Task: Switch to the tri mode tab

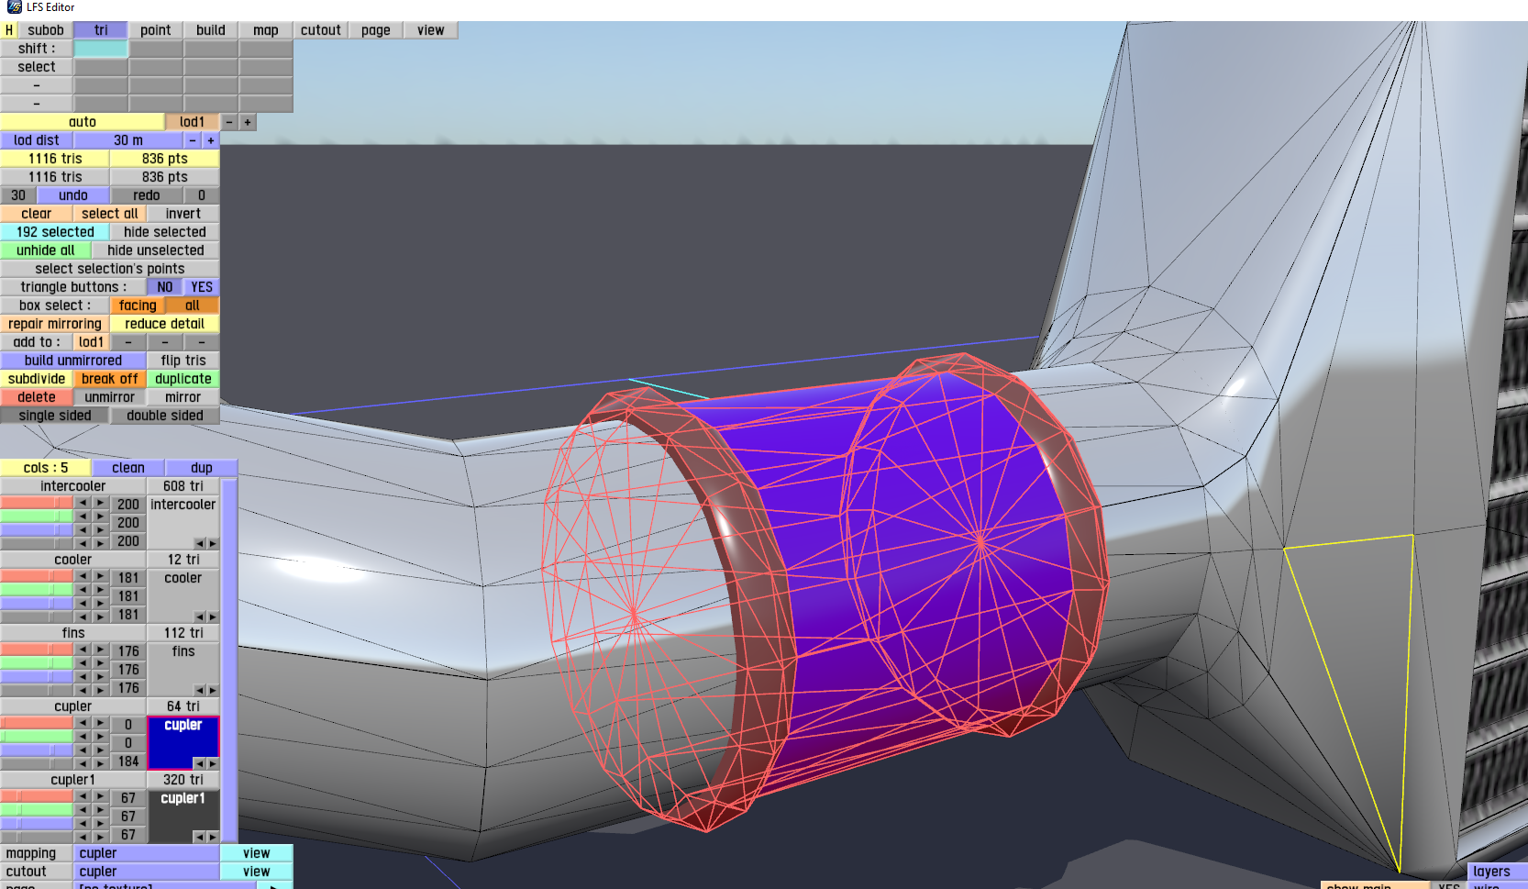Action: tap(101, 30)
